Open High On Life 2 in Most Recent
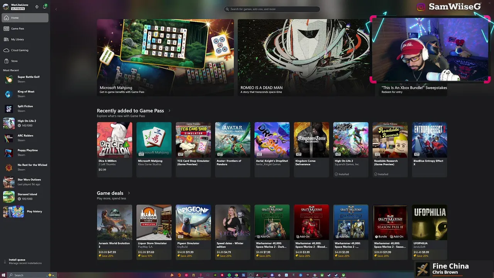 click(x=25, y=123)
